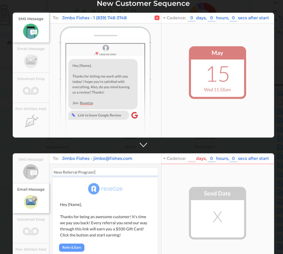Select the SMS Message phone icon in first step
Viewport: 283px width, 254px height.
click(31, 32)
